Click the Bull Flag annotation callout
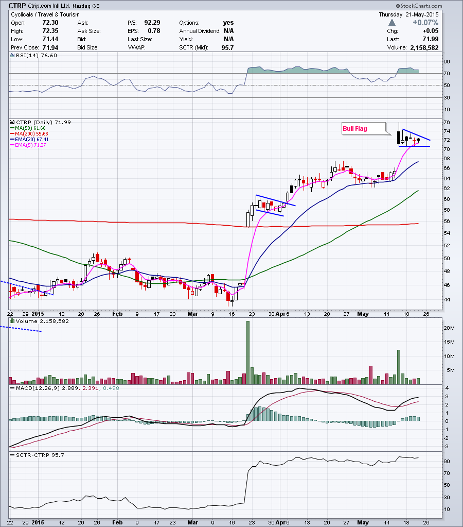This screenshot has width=463, height=527. (364, 128)
